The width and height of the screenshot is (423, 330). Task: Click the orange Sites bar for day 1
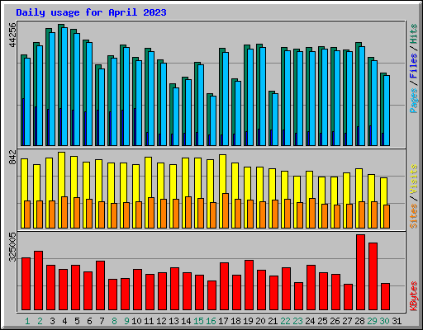pyautogui.click(x=27, y=214)
